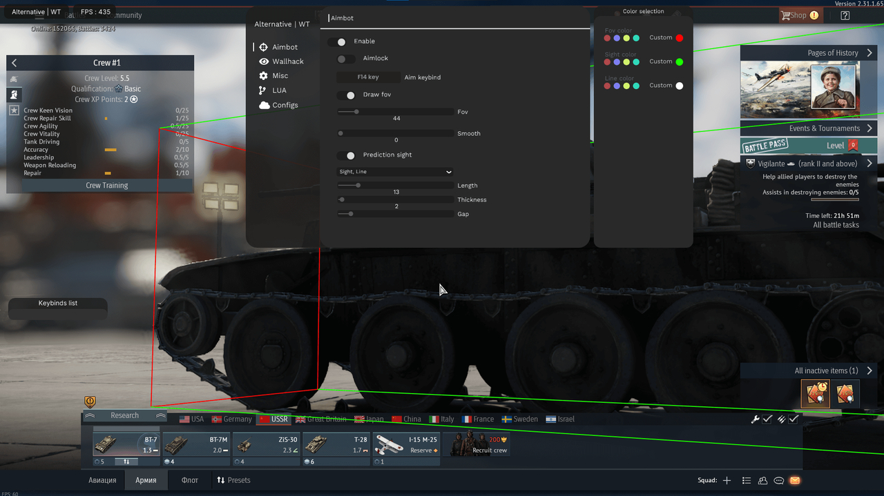Expand Events & Tournaments arrow
The image size is (884, 496).
point(869,128)
